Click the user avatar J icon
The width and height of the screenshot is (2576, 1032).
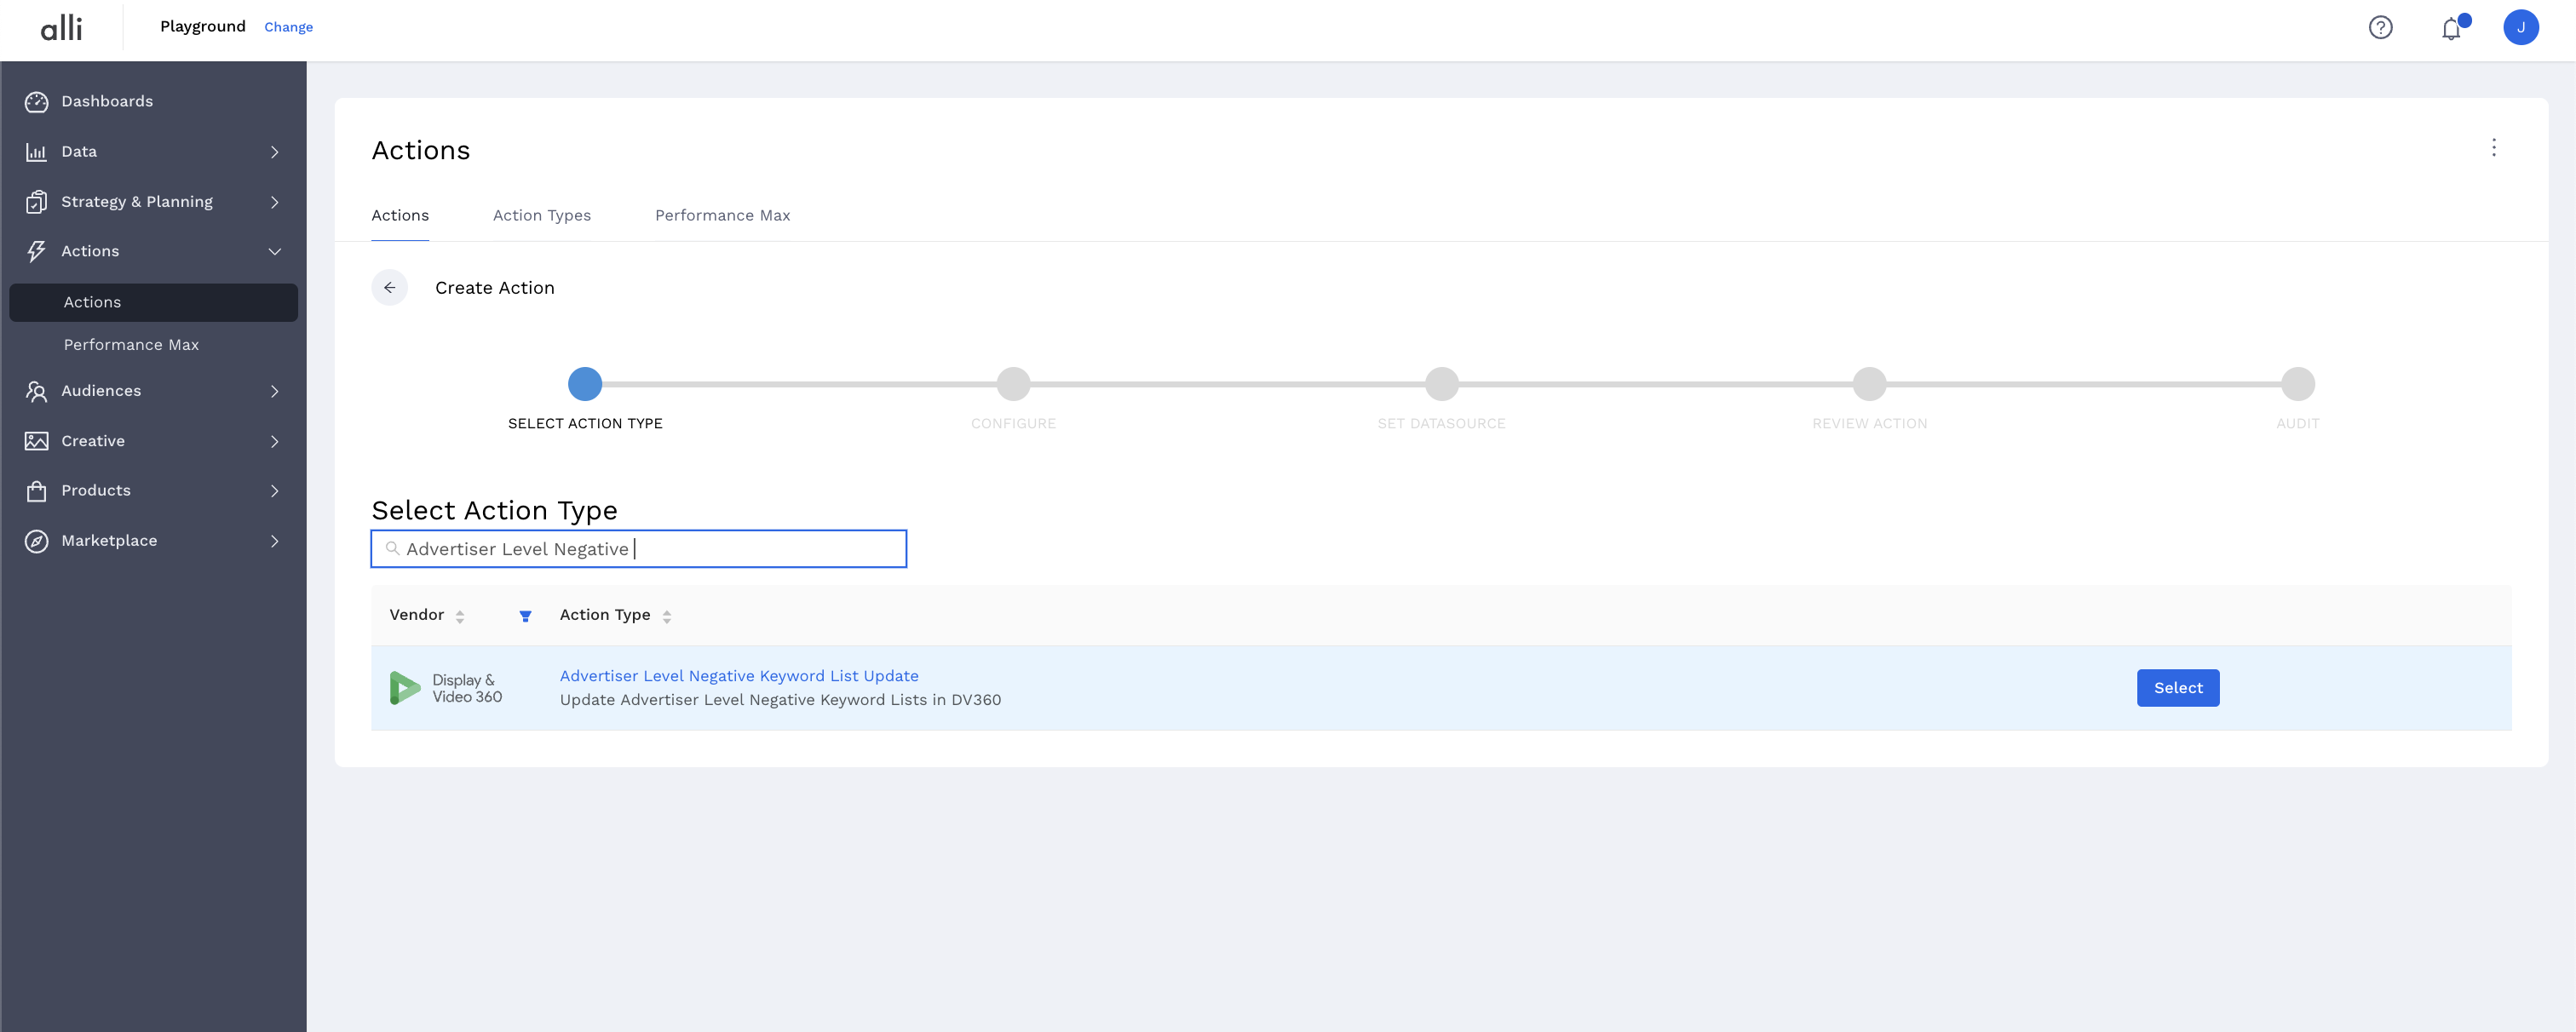tap(2520, 27)
